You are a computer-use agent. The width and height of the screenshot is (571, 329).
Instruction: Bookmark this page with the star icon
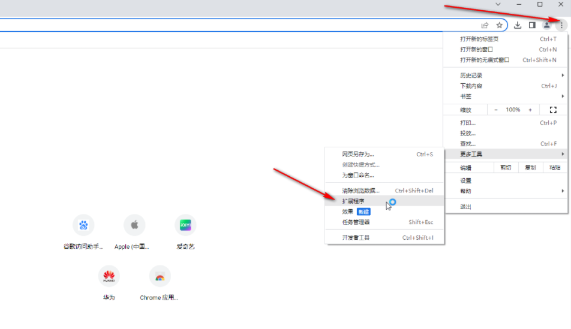(499, 25)
